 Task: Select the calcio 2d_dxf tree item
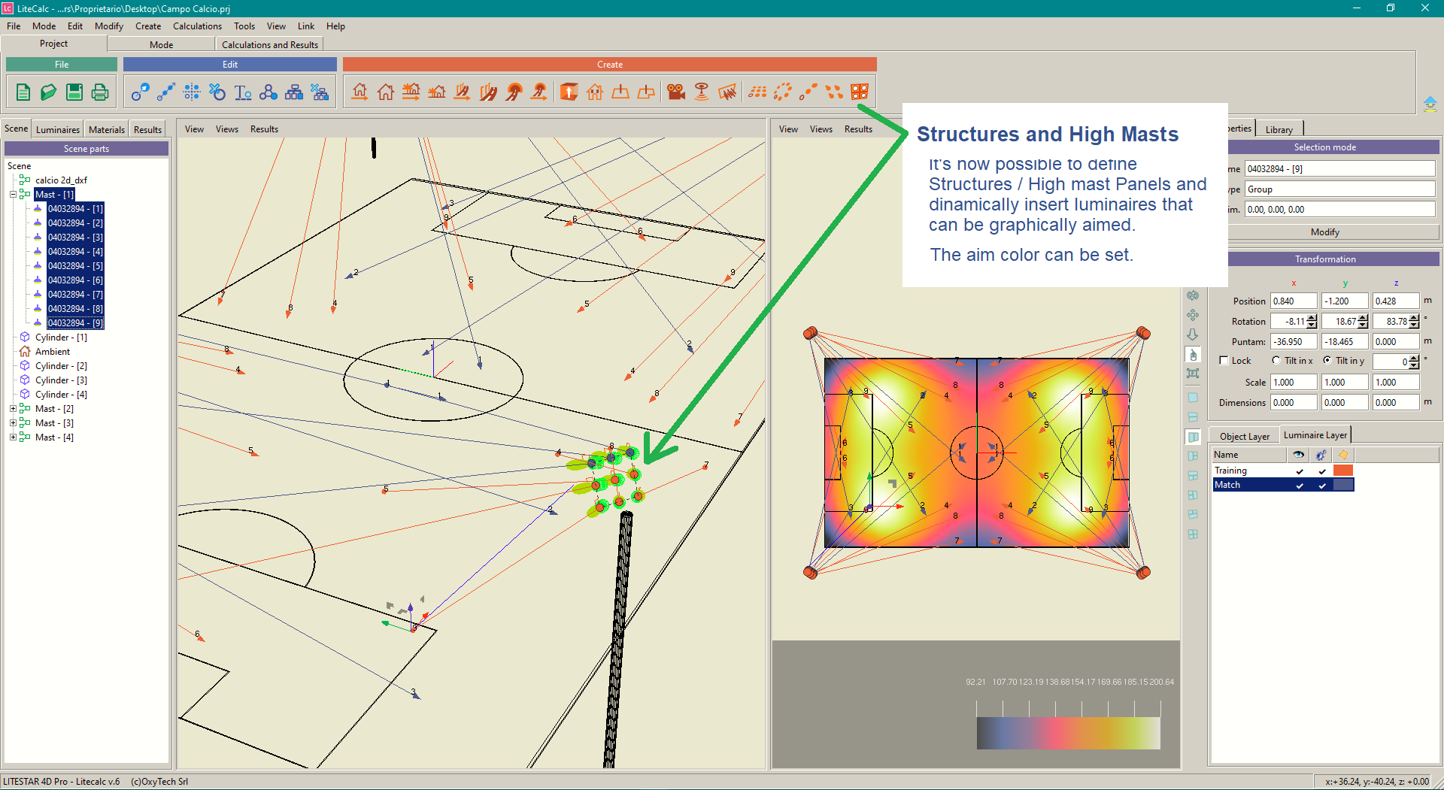click(x=61, y=180)
